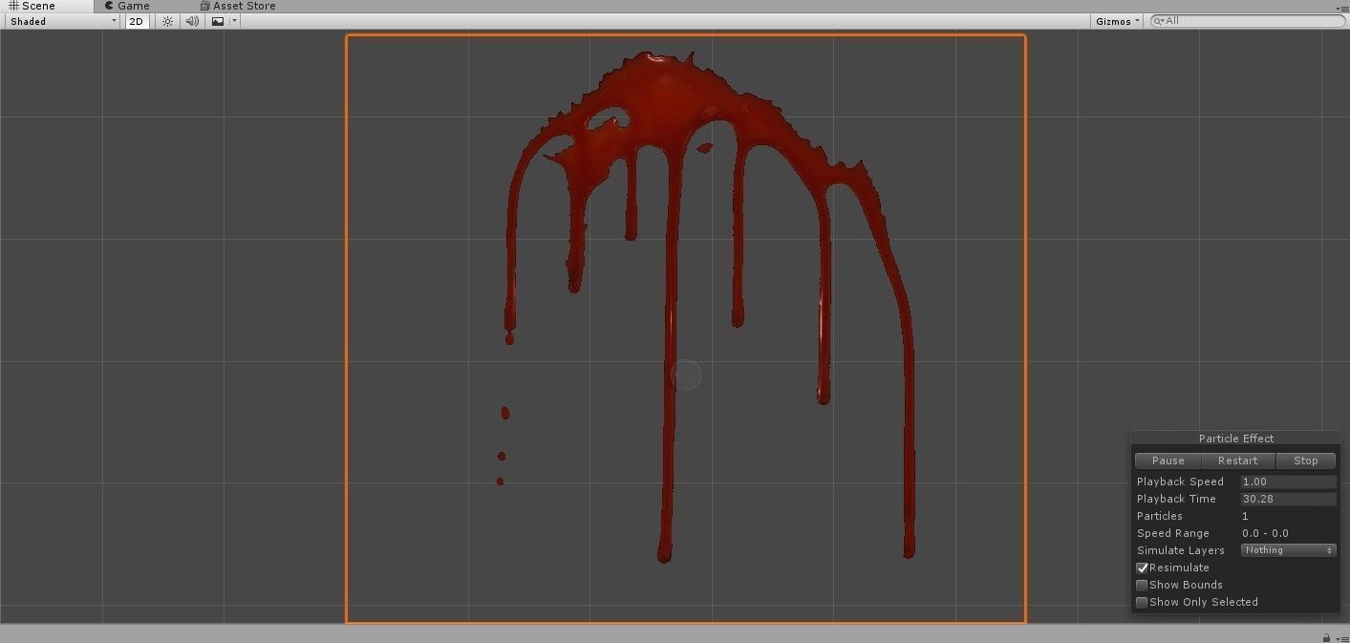Screen dimensions: 1350x643
Task: Open the Gizmos dropdown
Action: coord(1118,21)
